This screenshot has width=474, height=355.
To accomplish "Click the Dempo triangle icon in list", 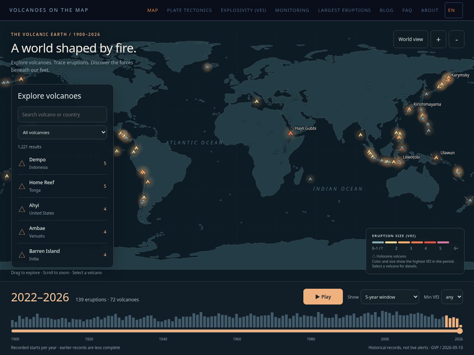I will [22, 163].
